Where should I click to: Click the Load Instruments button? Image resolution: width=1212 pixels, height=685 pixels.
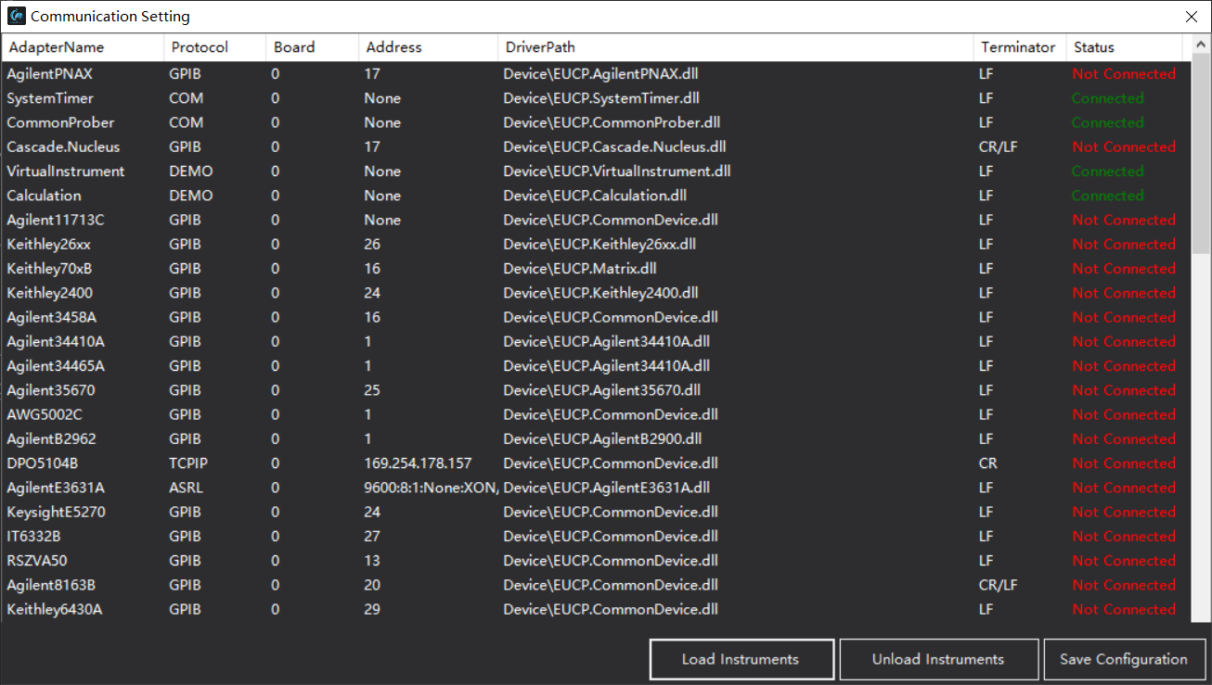[x=741, y=659]
